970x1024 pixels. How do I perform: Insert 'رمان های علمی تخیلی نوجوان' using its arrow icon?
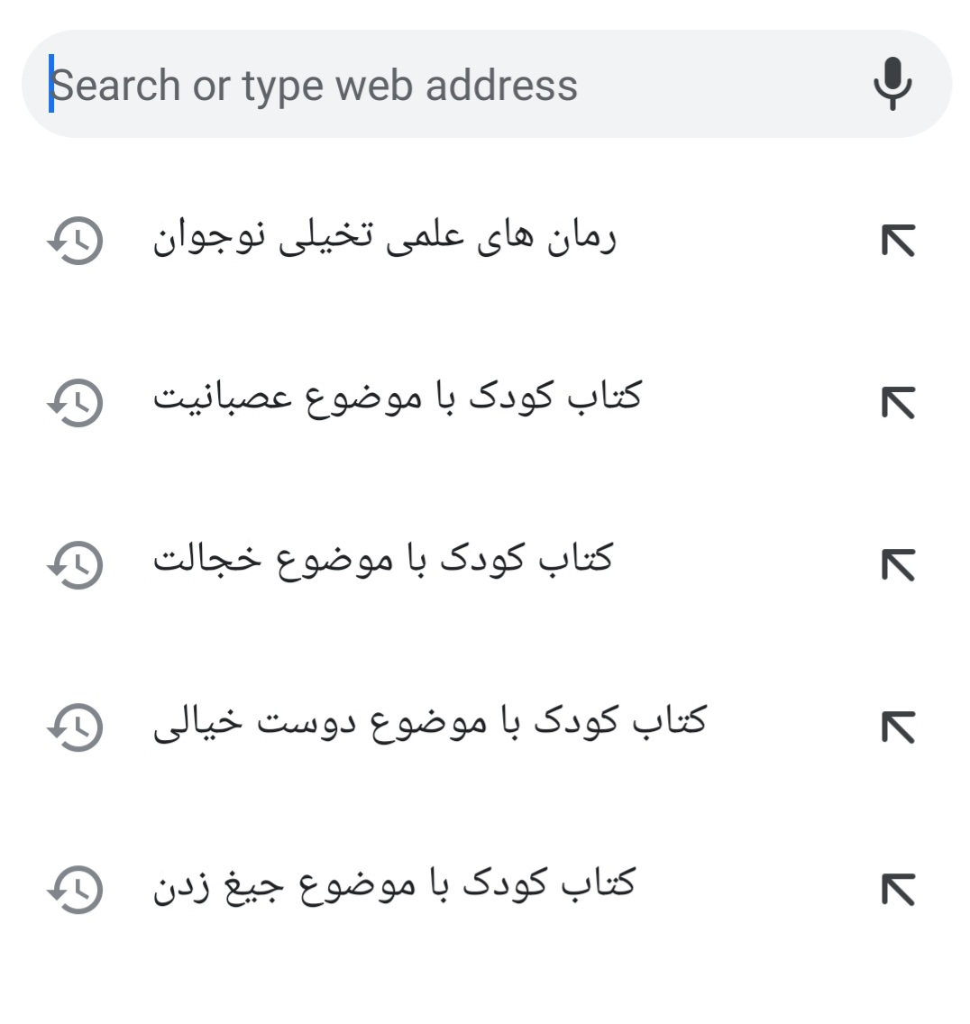coord(898,241)
